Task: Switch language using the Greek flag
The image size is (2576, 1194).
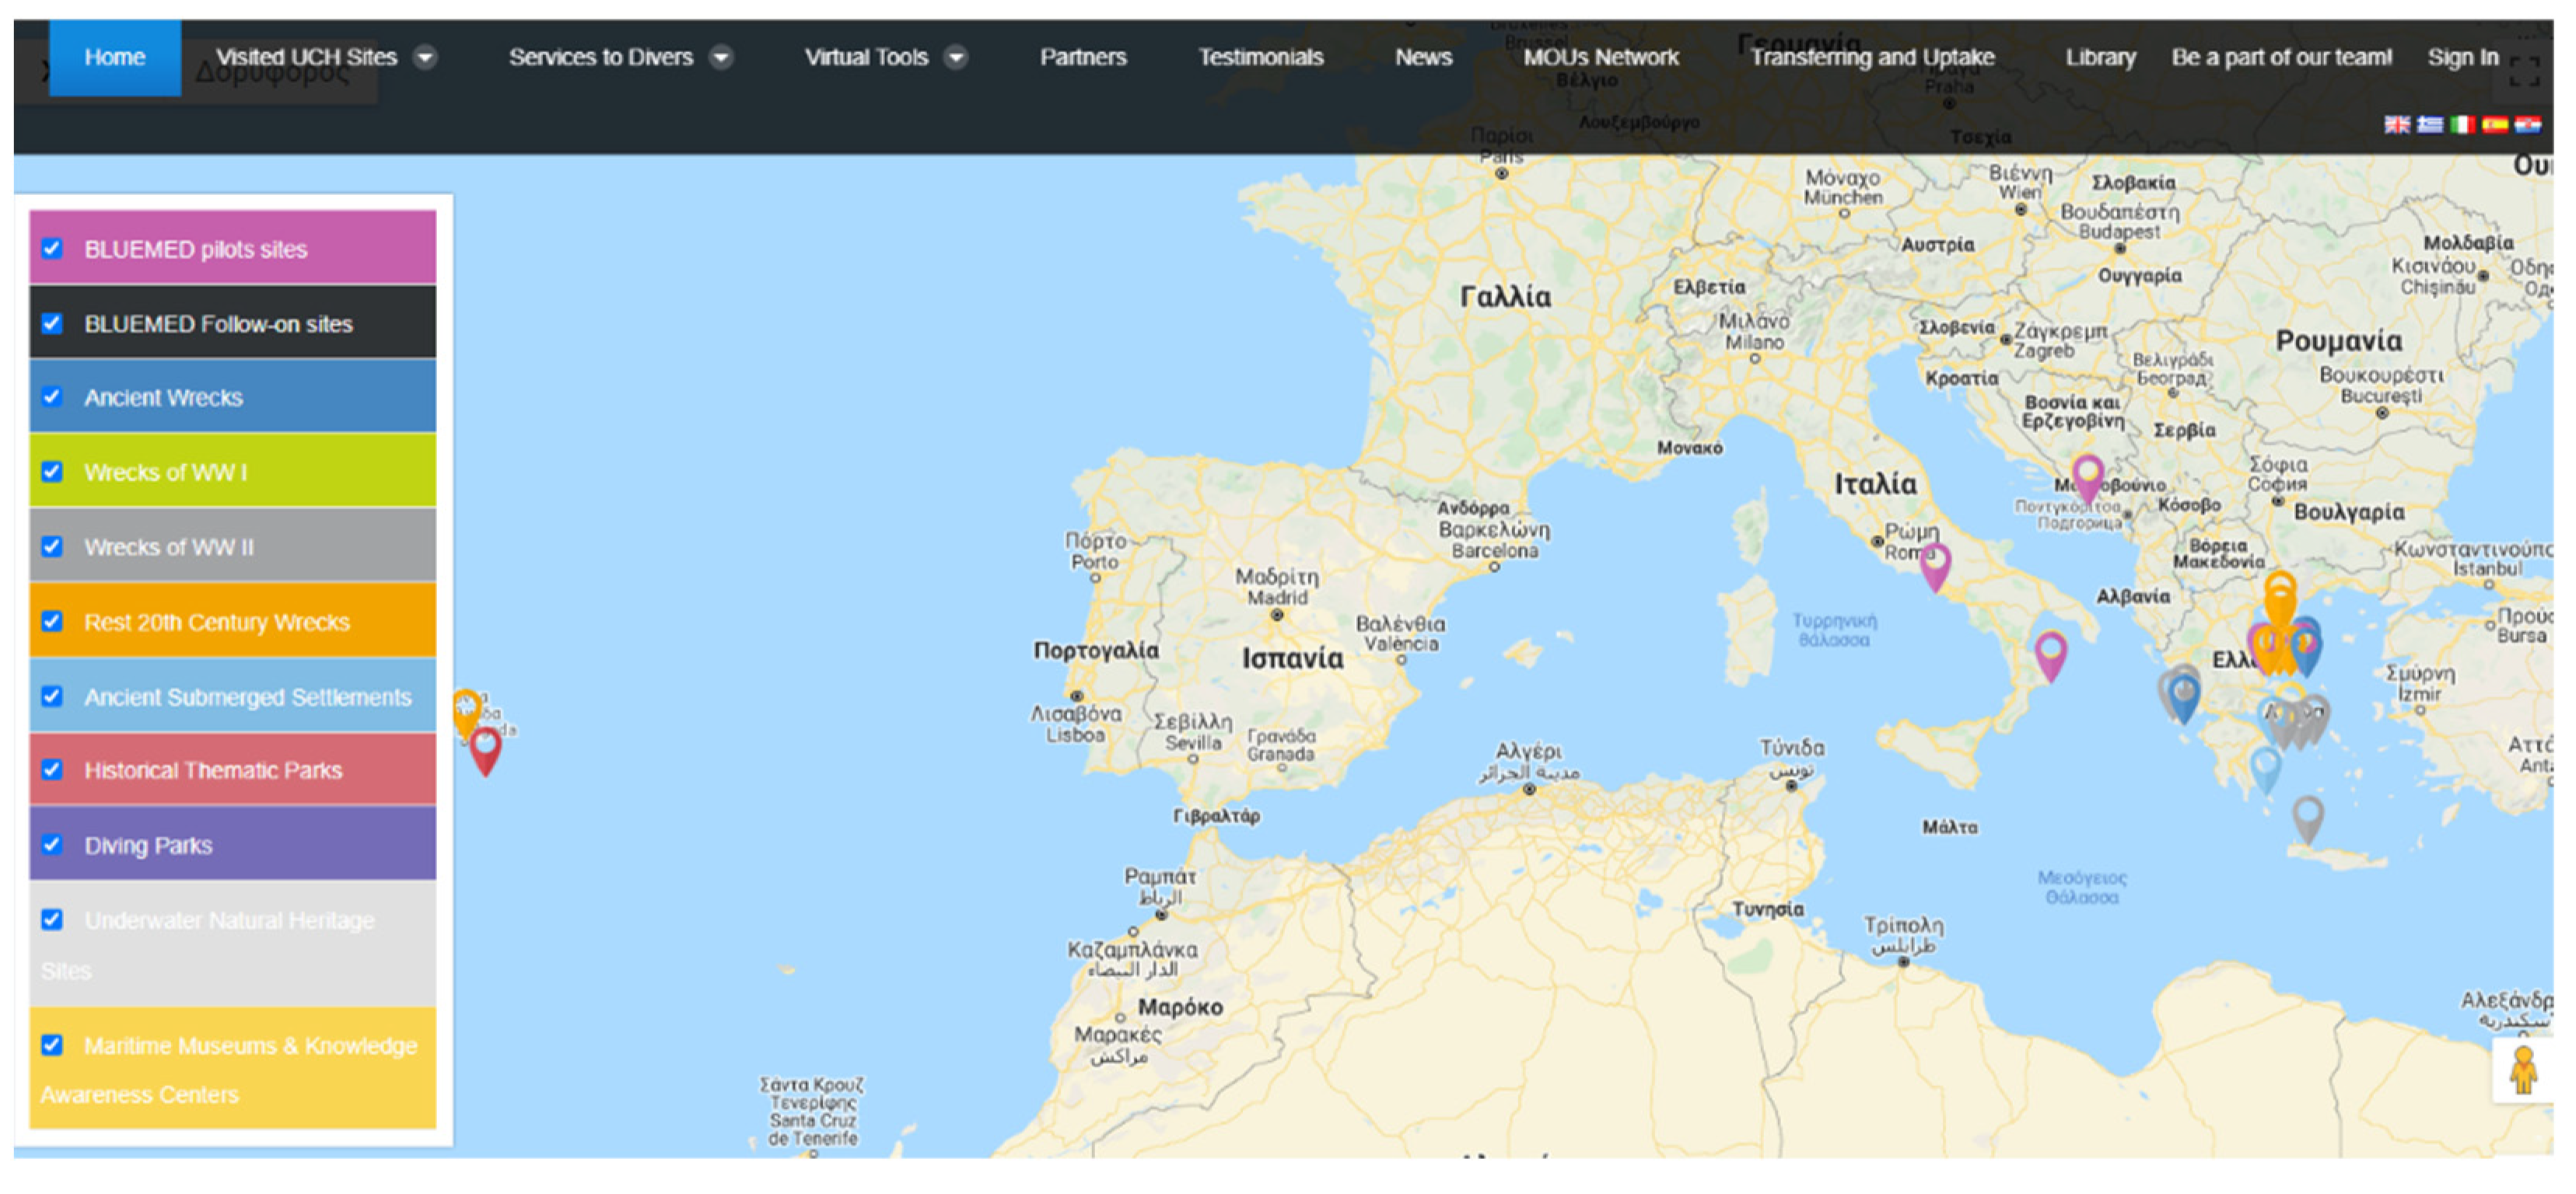Action: (2430, 125)
